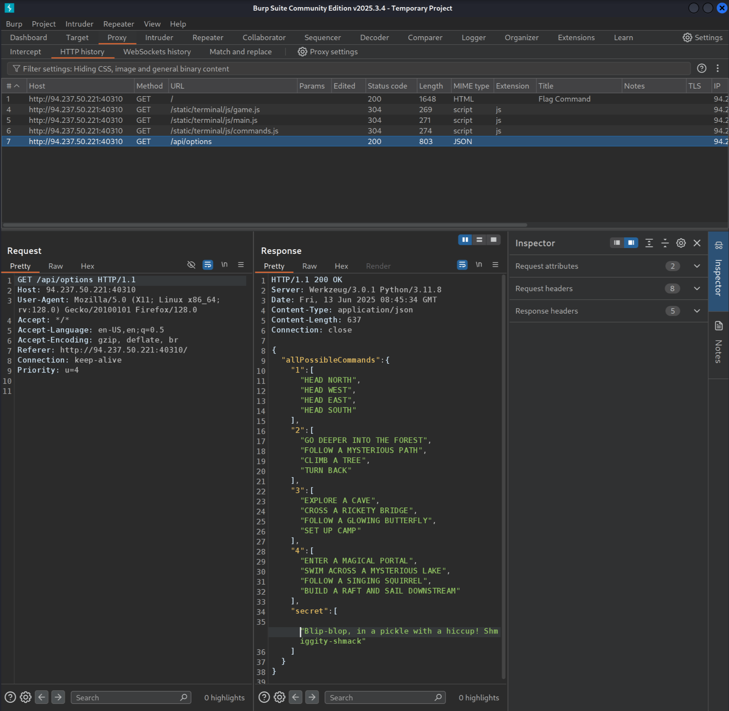Viewport: 729px width, 711px height.
Task: Select the /static/terminal/js/game.js history row
Action: (x=364, y=109)
